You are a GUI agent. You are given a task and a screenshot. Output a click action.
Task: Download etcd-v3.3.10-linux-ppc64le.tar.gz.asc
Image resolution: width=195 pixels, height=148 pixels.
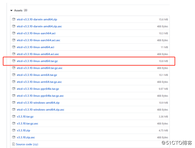[x=40, y=96]
